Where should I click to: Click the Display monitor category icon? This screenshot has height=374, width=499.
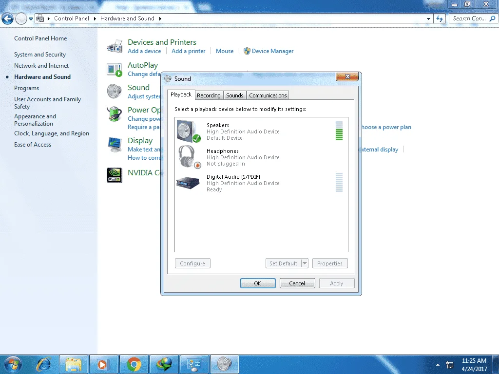(115, 145)
